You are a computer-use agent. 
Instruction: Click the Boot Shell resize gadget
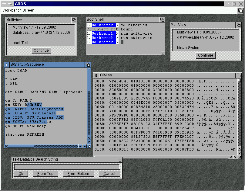(163, 53)
